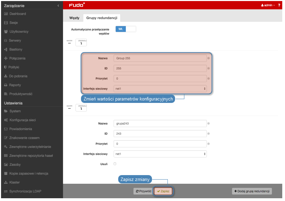Open Powiadomienia menu item

pos(21,129)
